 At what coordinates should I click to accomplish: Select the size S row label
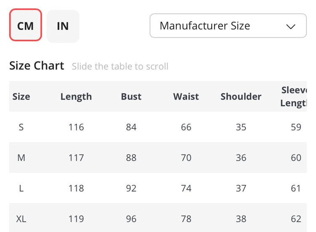point(21,127)
